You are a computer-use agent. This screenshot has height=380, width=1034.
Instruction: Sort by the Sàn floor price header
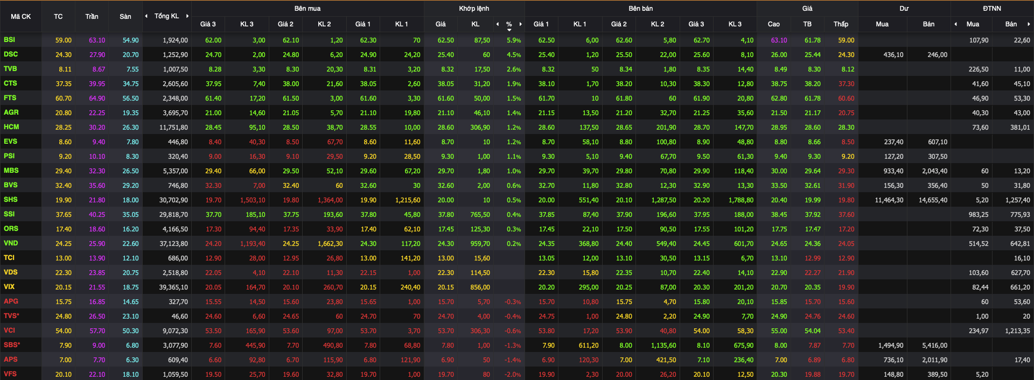(125, 17)
